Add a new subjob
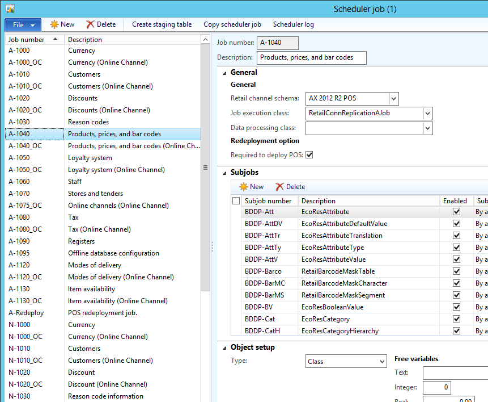The image size is (488, 402). [251, 186]
